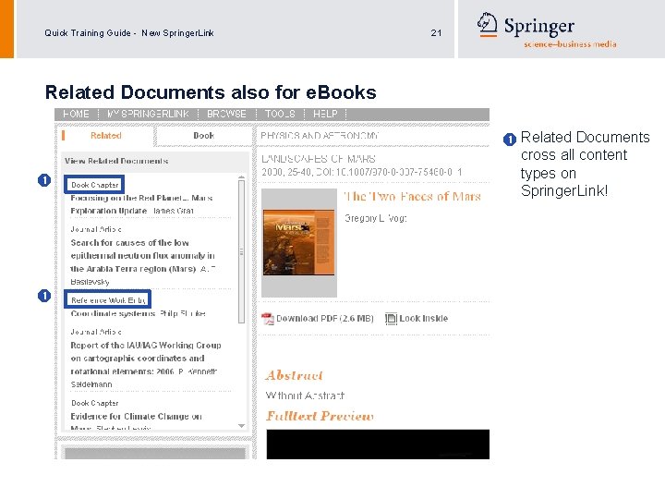
Task: Click Download PDF (2.6 MB) link
Action: 325,318
